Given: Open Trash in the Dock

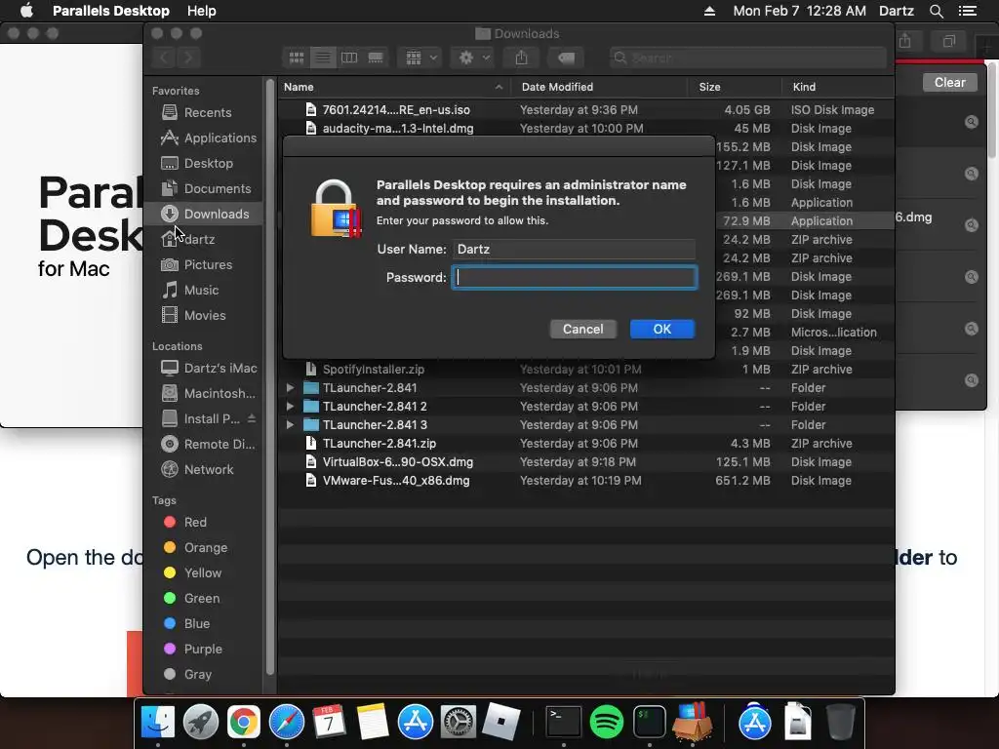Looking at the screenshot, I should click(x=840, y=723).
